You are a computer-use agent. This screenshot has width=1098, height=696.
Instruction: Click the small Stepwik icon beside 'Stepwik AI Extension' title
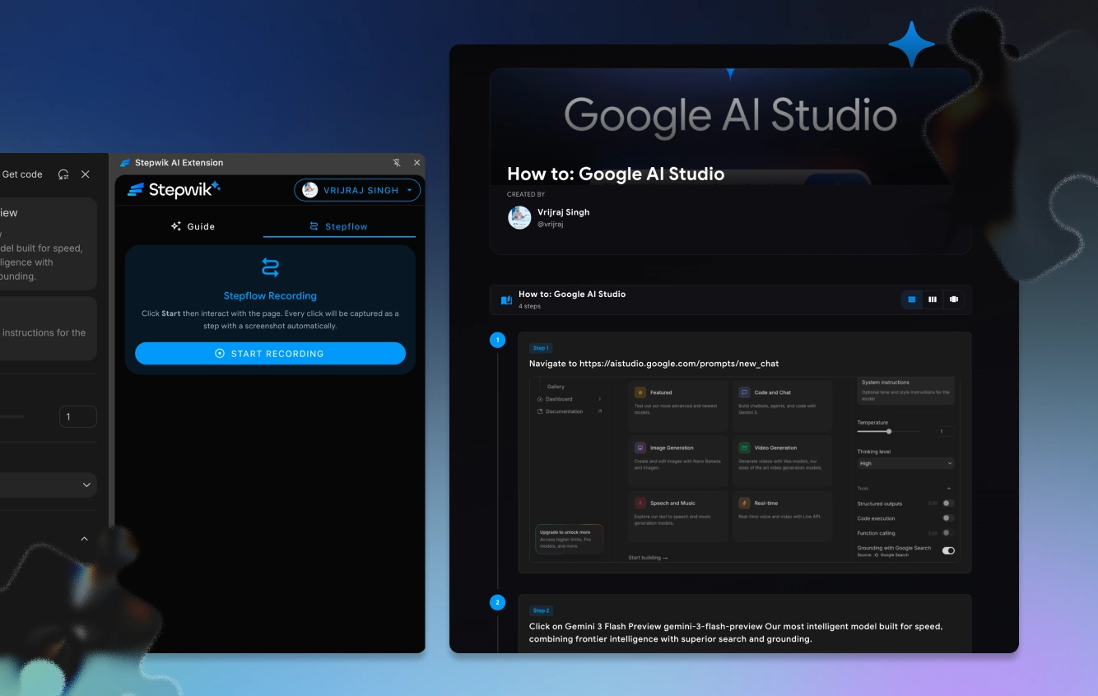(x=125, y=163)
